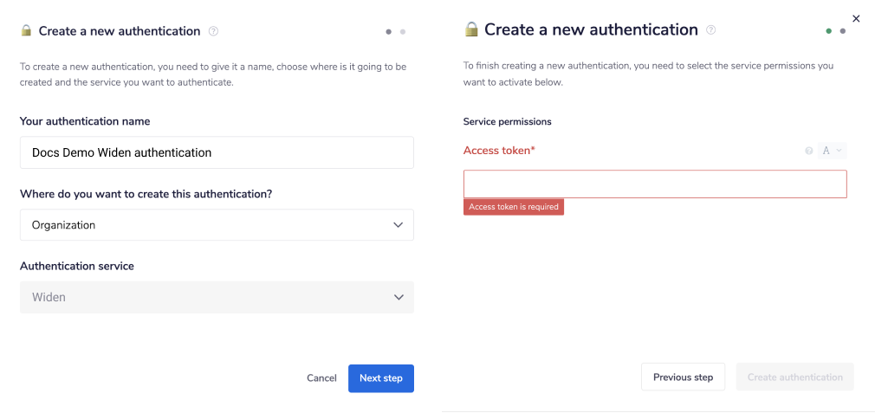Click the first gray step dot in left dialog
The width and height of the screenshot is (875, 413).
click(x=389, y=32)
